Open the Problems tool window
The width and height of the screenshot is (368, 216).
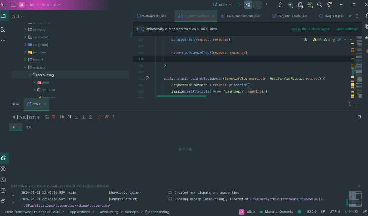[3, 191]
